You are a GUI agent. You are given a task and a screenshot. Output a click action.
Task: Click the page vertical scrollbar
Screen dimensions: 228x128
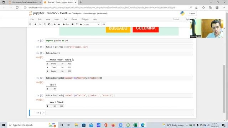[x=224, y=89]
